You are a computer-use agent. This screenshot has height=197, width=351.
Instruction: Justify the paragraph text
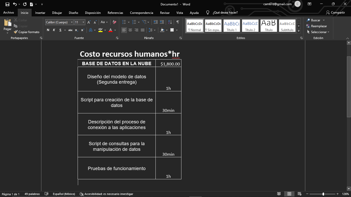[x=143, y=30]
